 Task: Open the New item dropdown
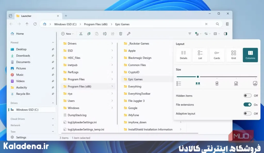pos(67,34)
